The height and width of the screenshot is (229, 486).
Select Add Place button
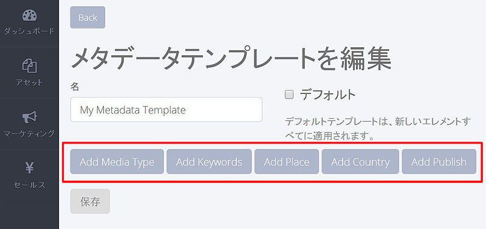[287, 162]
